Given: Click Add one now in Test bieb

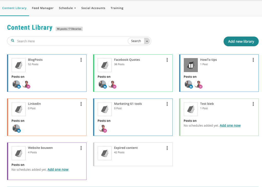Looking at the screenshot, I should click(230, 125).
